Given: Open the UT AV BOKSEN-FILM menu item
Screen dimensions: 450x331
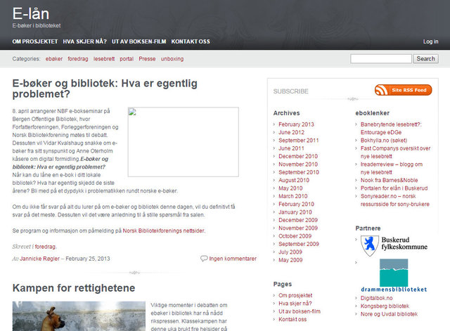Looking at the screenshot, I should click(139, 41).
